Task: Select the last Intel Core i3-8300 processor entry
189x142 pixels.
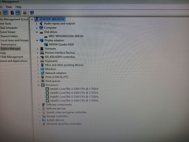Action: click(74, 101)
